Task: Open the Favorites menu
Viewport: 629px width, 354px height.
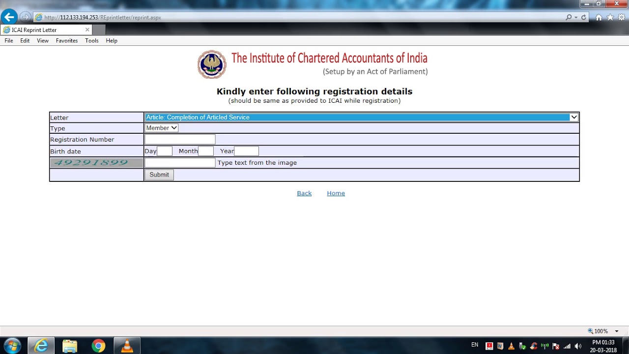Action: pyautogui.click(x=67, y=41)
